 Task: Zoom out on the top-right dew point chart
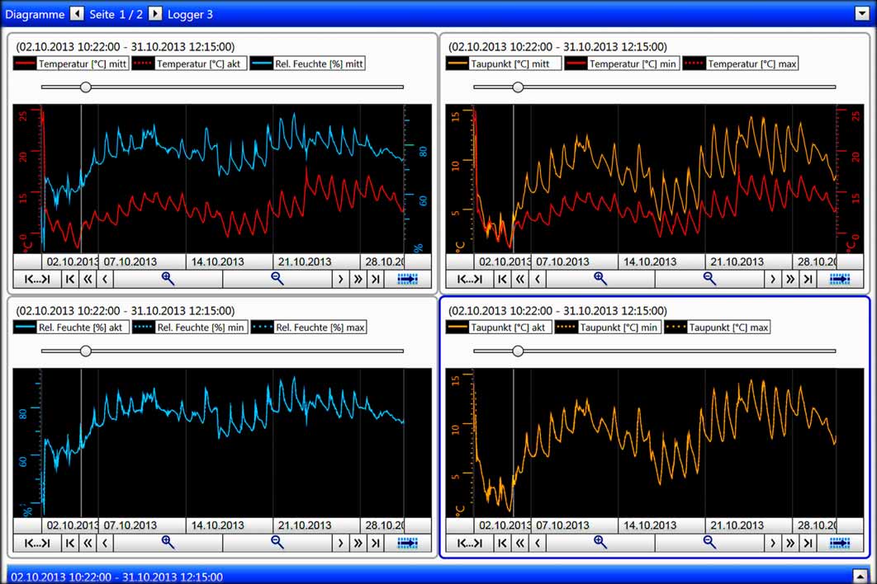point(709,279)
